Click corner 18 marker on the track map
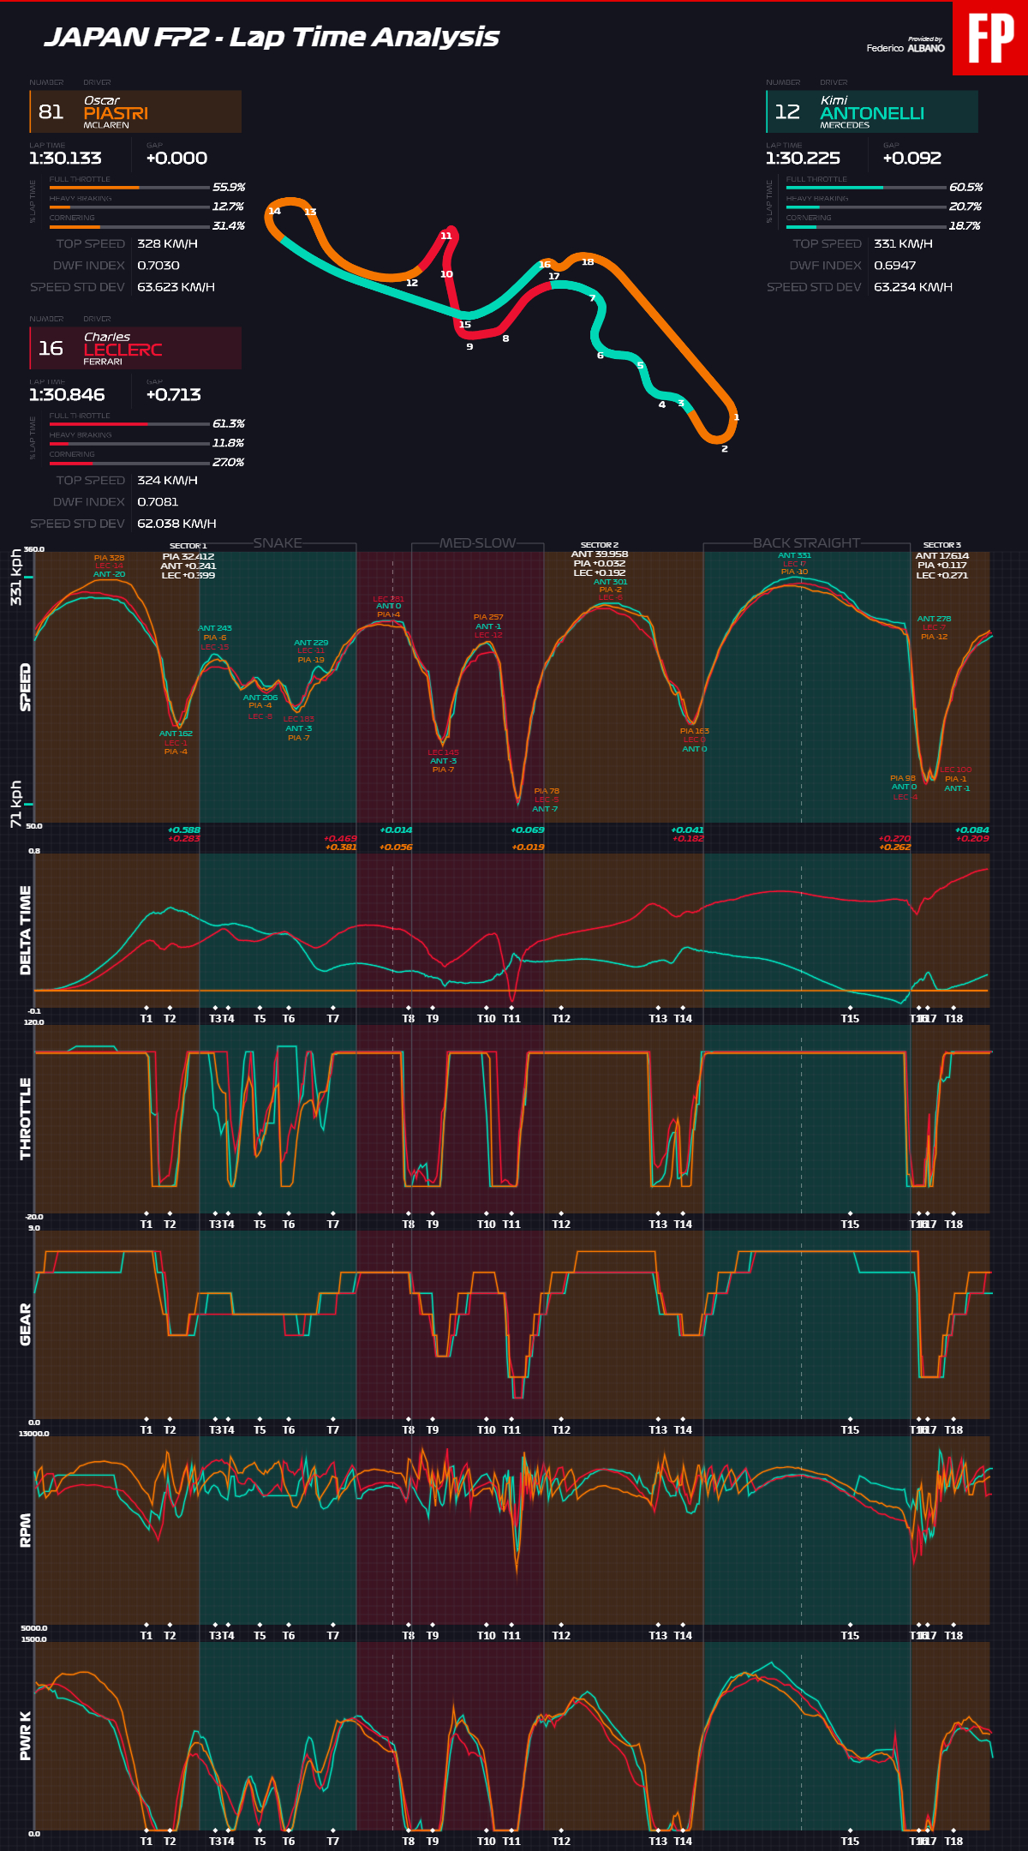Image resolution: width=1028 pixels, height=1851 pixels. click(588, 261)
